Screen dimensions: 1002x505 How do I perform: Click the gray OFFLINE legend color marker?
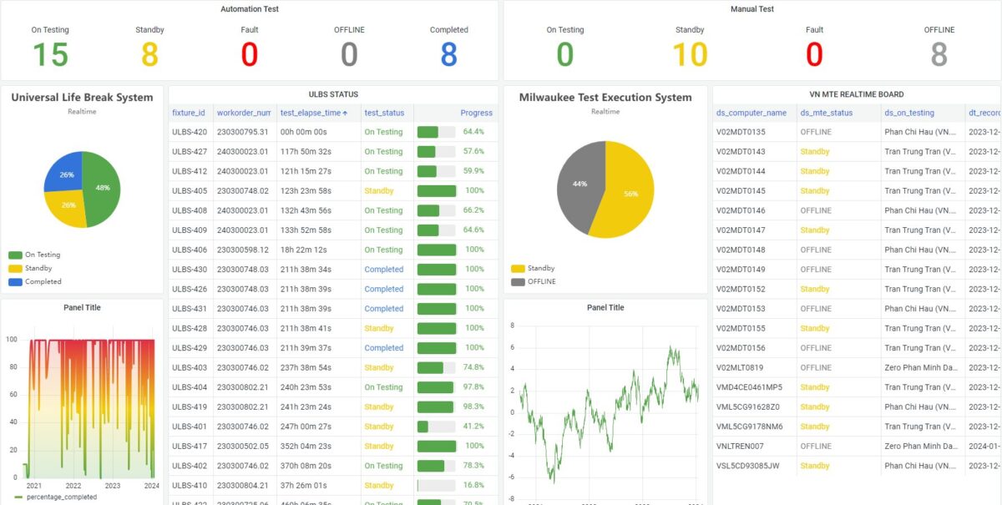[518, 282]
